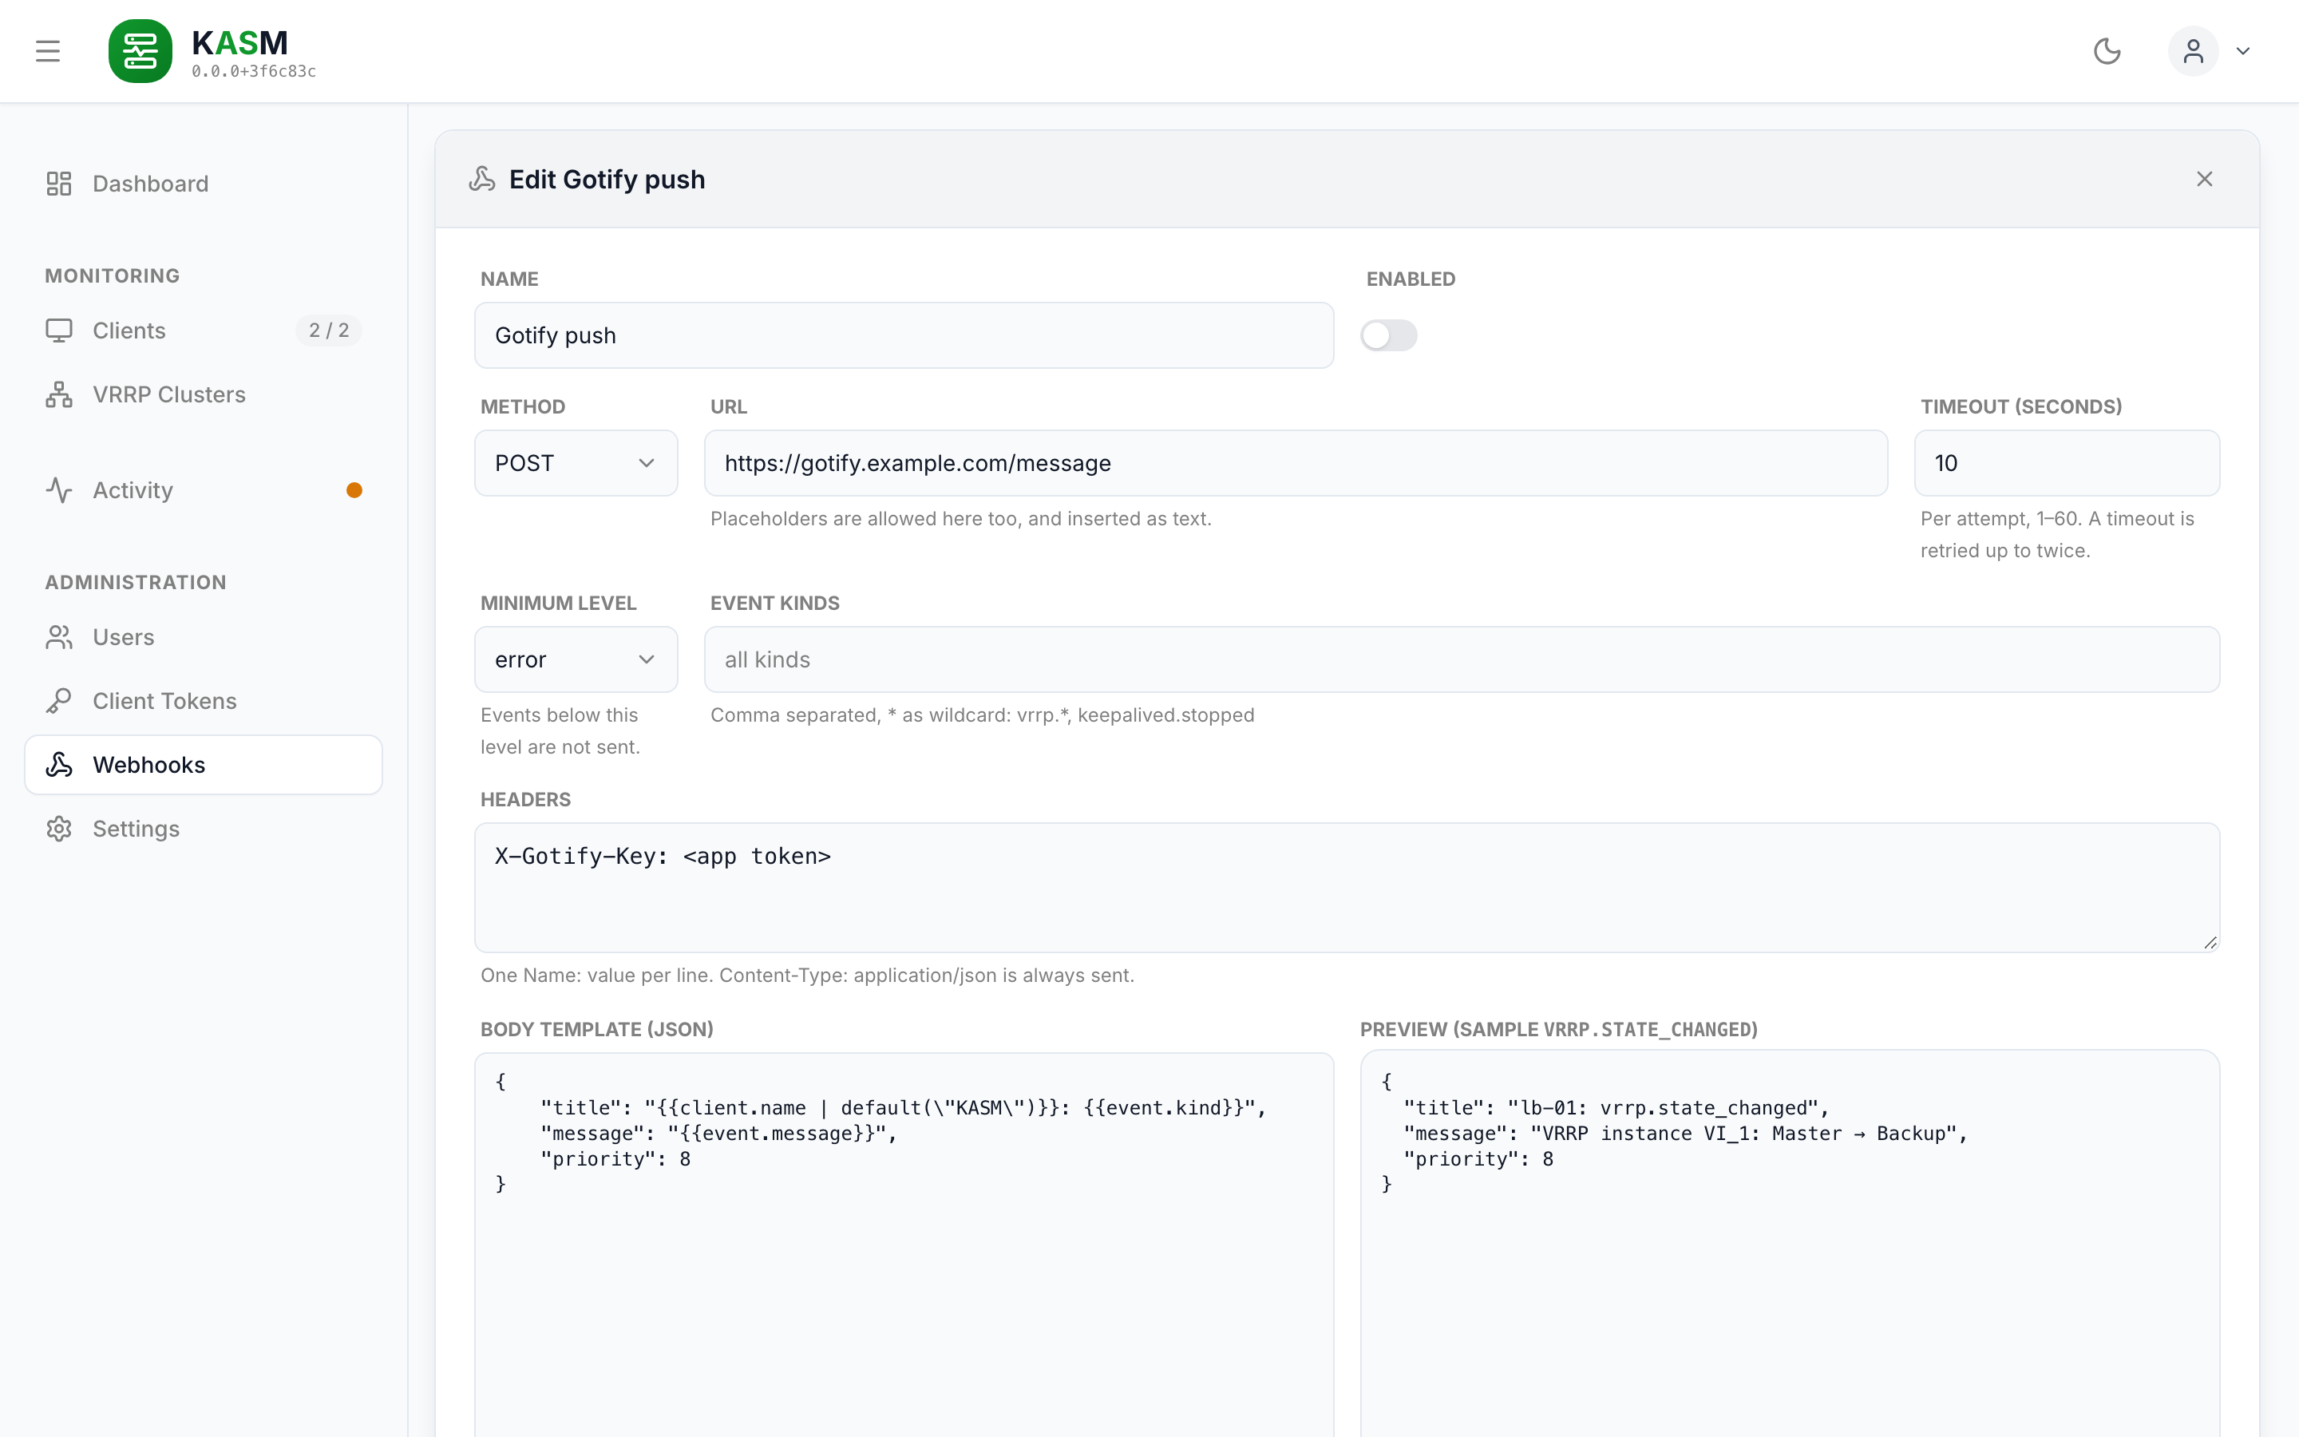The image size is (2299, 1437).
Task: Click the Settings gear icon
Action: (x=59, y=829)
